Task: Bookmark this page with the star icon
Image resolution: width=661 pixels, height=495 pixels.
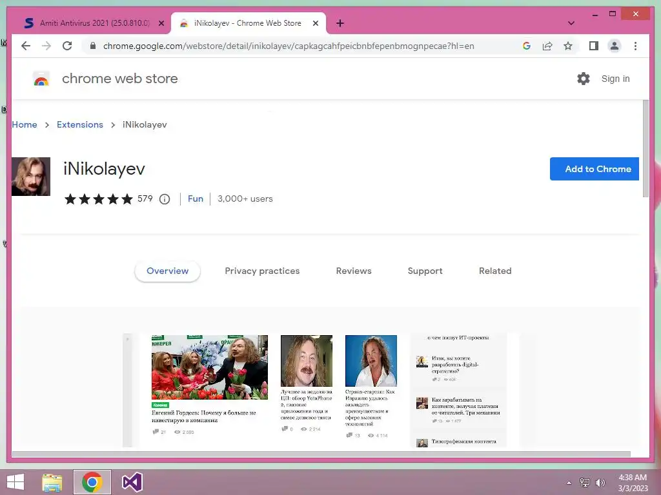Action: click(568, 46)
